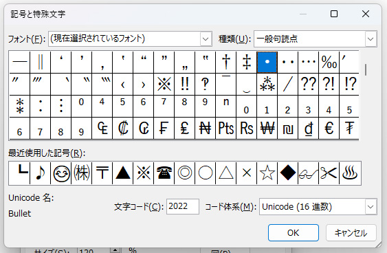Select the Rs rupee symbol

coord(247,129)
